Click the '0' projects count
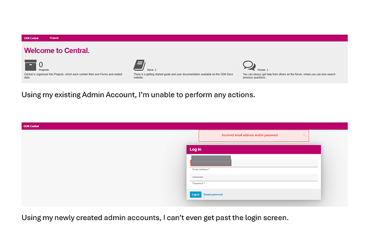This screenshot has height=237, width=366. (41, 64)
